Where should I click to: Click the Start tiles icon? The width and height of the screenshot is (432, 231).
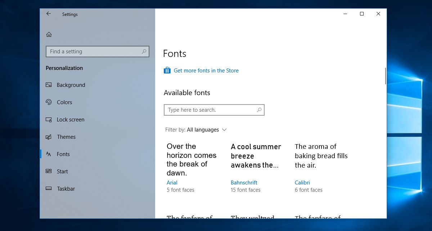[49, 172]
